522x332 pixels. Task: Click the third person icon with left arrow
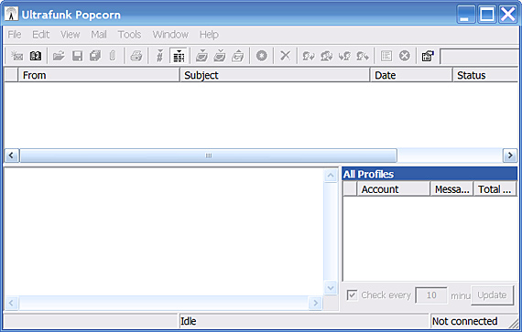pos(344,56)
